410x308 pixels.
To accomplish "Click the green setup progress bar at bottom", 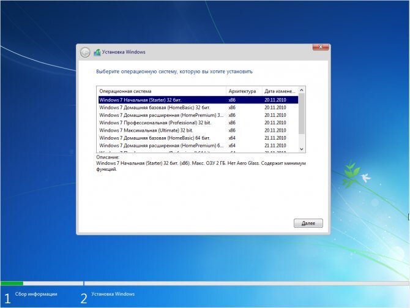I will 12,284.
